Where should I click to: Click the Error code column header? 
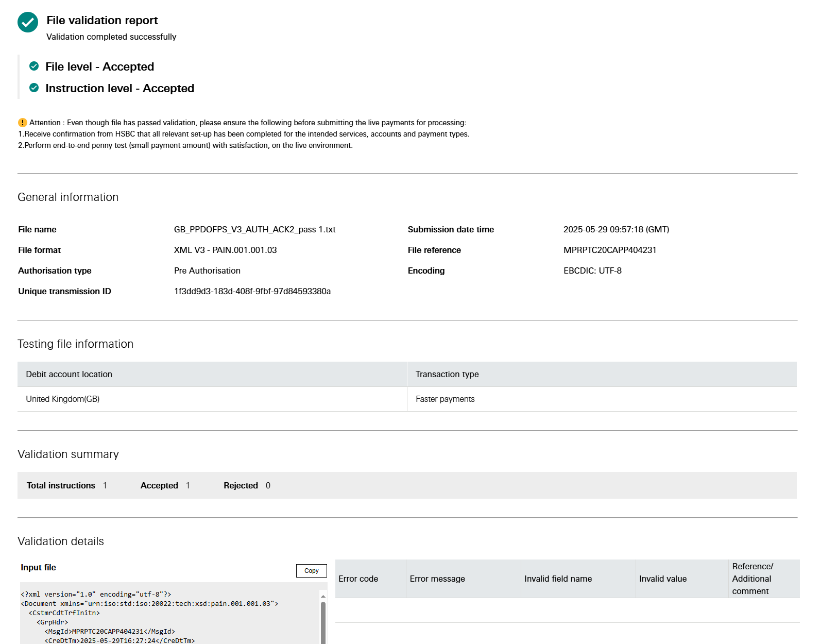click(x=370, y=579)
